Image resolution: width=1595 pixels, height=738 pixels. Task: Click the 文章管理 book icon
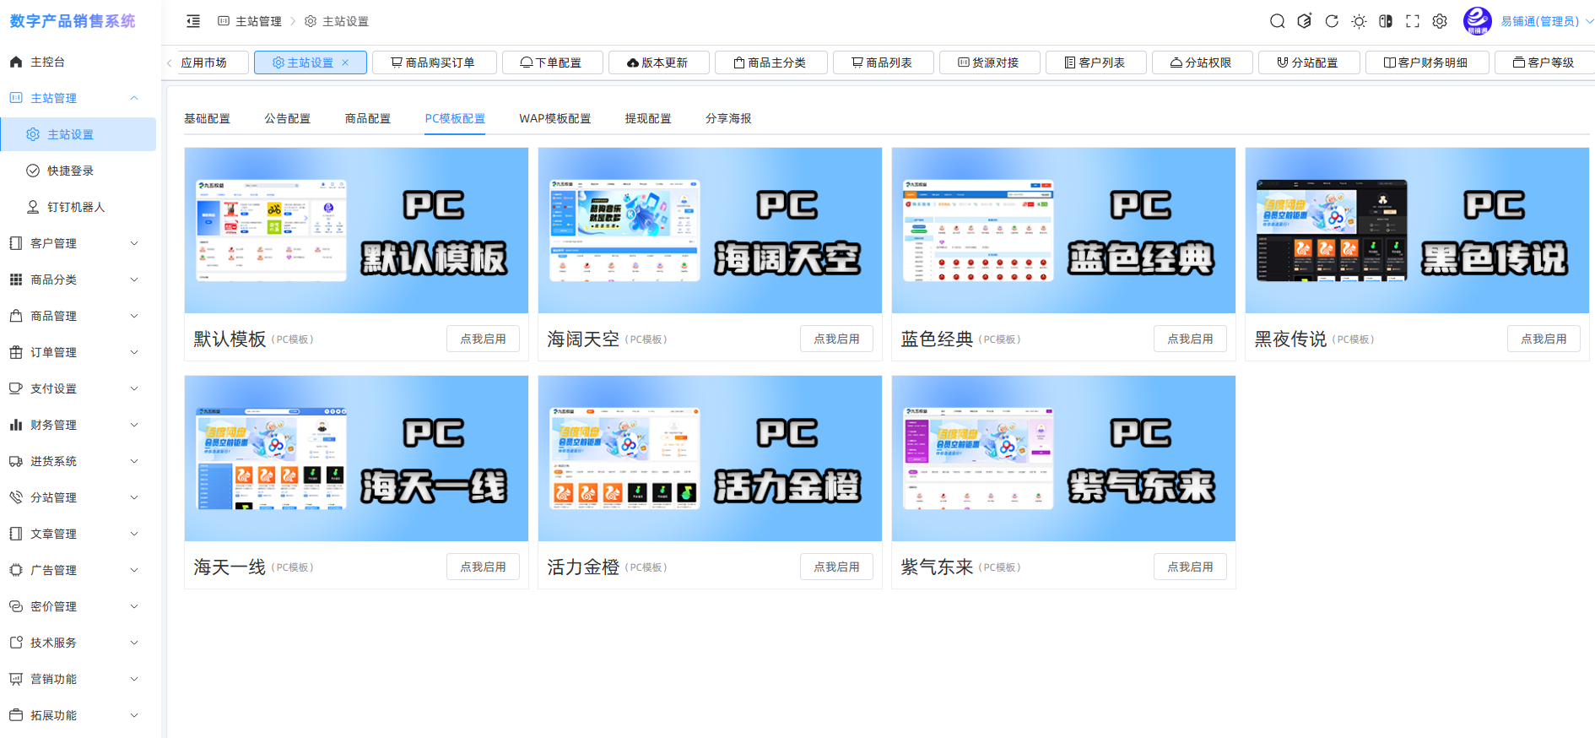(x=16, y=534)
